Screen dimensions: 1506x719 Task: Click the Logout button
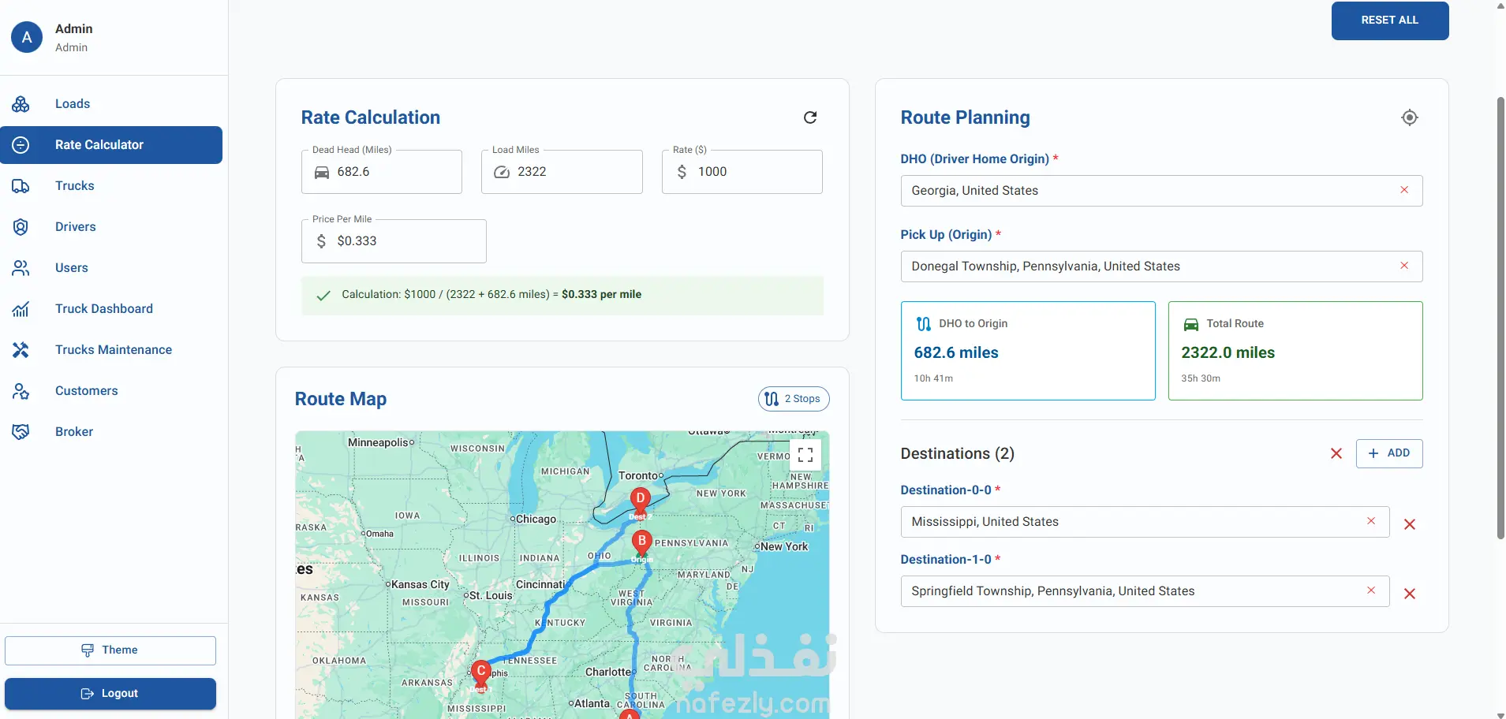tap(110, 694)
